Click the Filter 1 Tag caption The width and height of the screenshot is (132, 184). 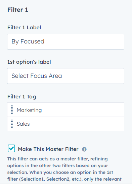pyautogui.click(x=21, y=97)
